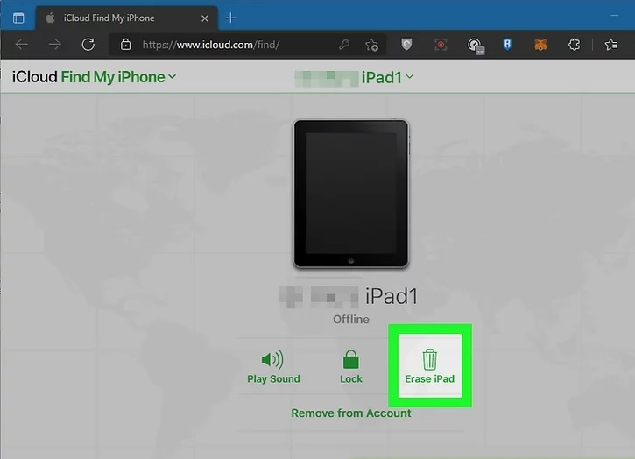The image size is (635, 459).
Task: Open a new browser tab
Action: click(x=230, y=17)
